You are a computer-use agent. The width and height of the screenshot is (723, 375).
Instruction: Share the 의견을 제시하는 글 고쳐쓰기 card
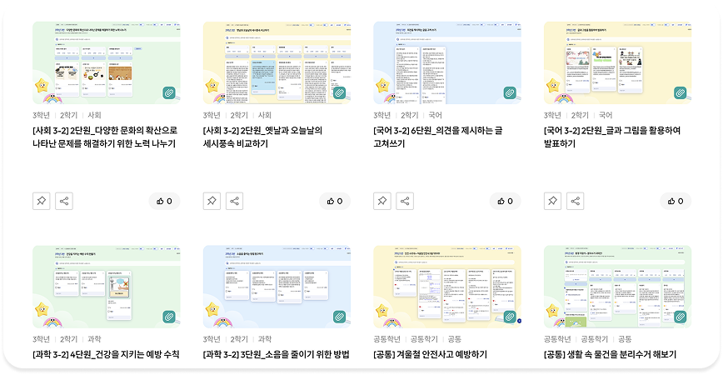405,201
